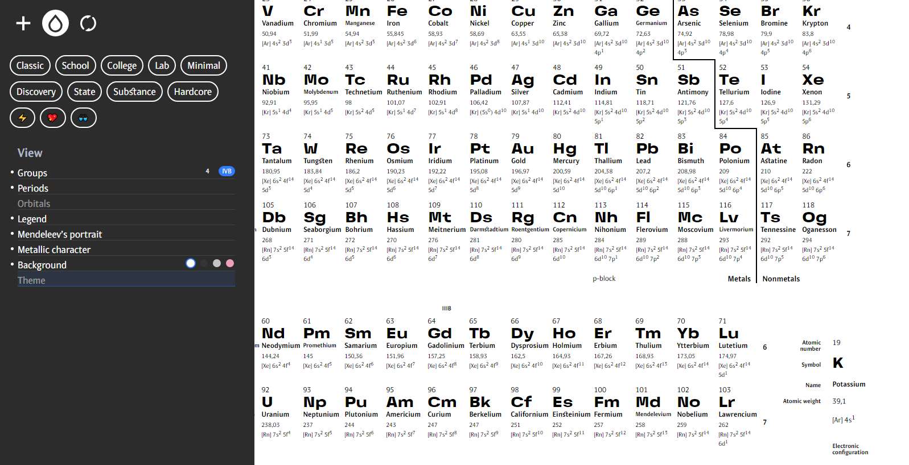Image resolution: width=909 pixels, height=465 pixels.
Task: Toggle Periods display on or off
Action: click(x=33, y=188)
